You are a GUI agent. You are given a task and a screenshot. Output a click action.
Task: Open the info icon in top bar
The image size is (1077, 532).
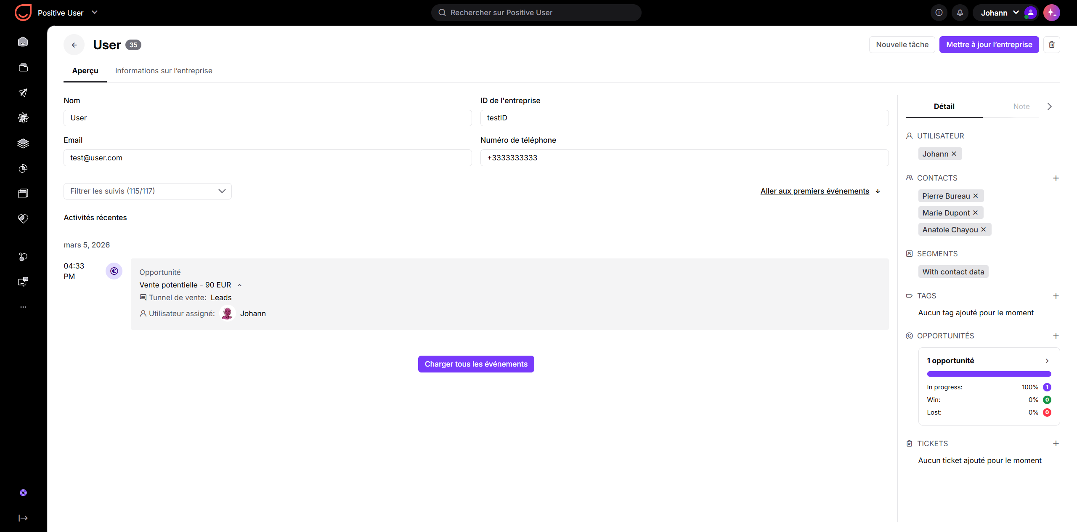[939, 13]
